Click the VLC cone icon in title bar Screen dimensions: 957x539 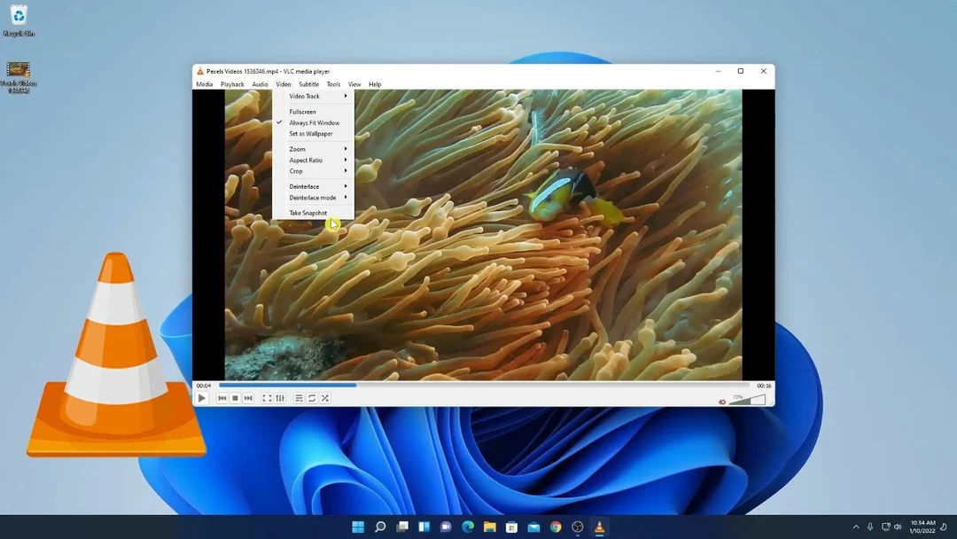[200, 72]
